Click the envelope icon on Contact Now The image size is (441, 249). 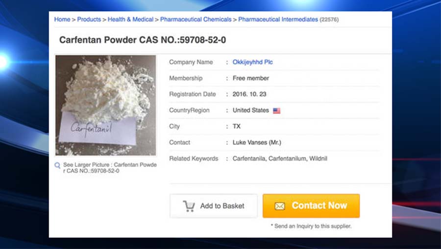click(x=280, y=206)
